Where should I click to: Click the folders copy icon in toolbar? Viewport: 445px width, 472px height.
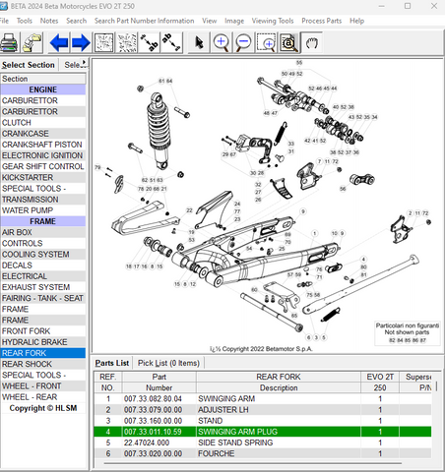click(32, 42)
